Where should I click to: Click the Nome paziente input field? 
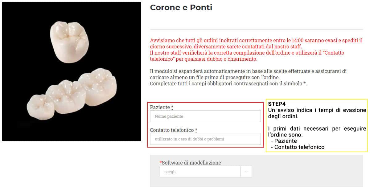[x=205, y=116]
